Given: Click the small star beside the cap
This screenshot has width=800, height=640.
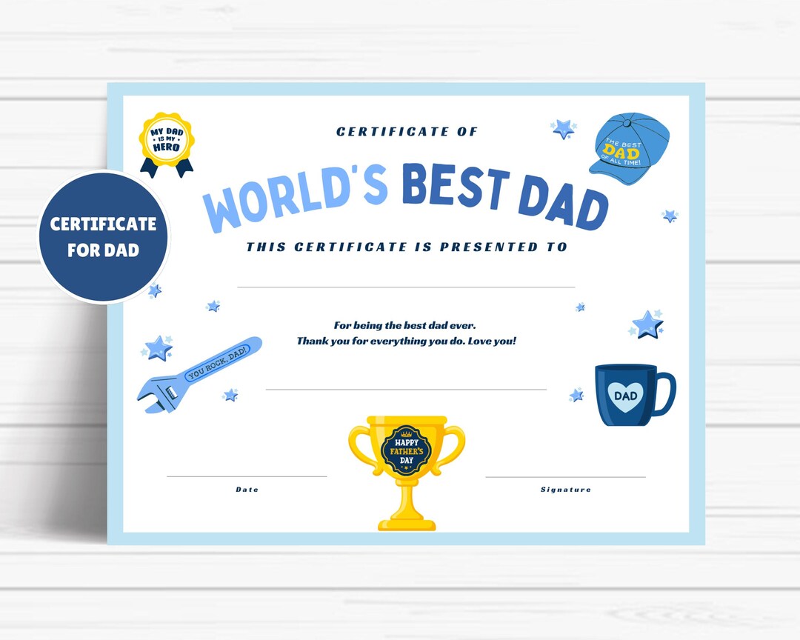Looking at the screenshot, I should click(563, 130).
